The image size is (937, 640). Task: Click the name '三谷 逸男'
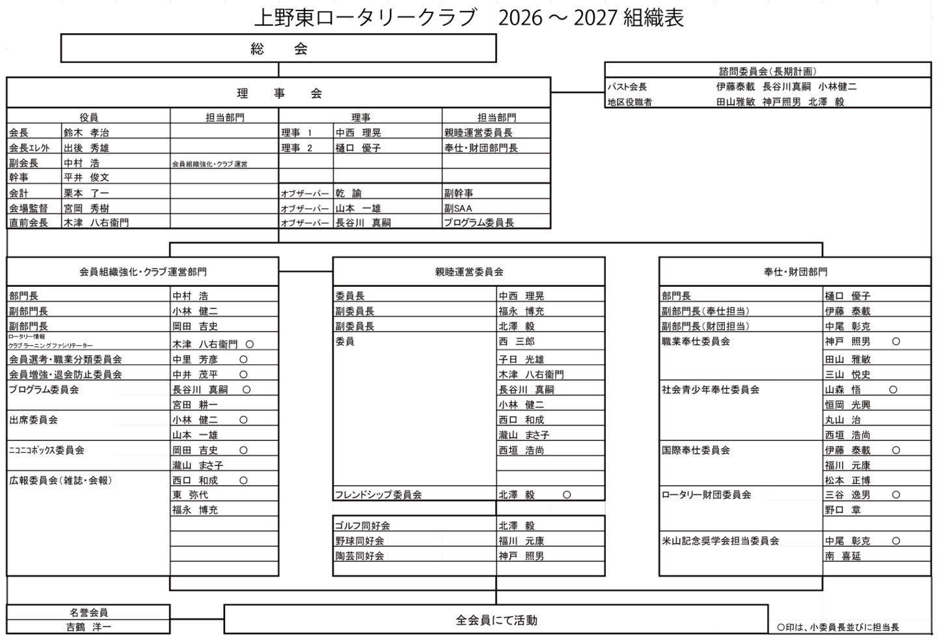point(848,495)
